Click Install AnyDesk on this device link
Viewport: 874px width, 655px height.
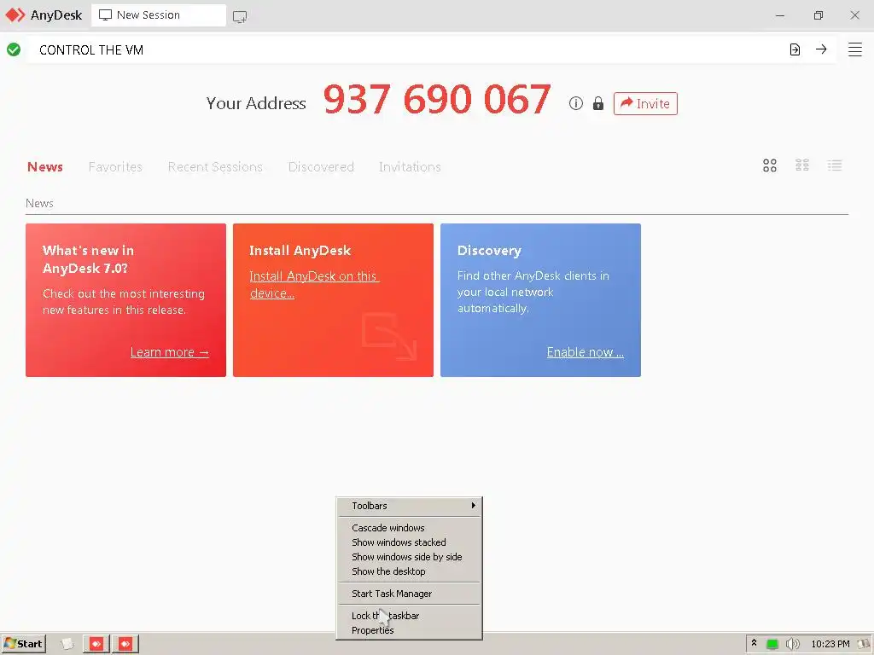point(314,285)
